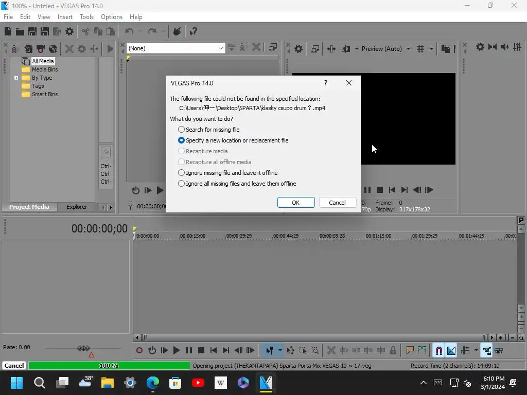Close the VEGAS Pro 14.0 dialog
This screenshot has width=527, height=395.
tap(349, 83)
